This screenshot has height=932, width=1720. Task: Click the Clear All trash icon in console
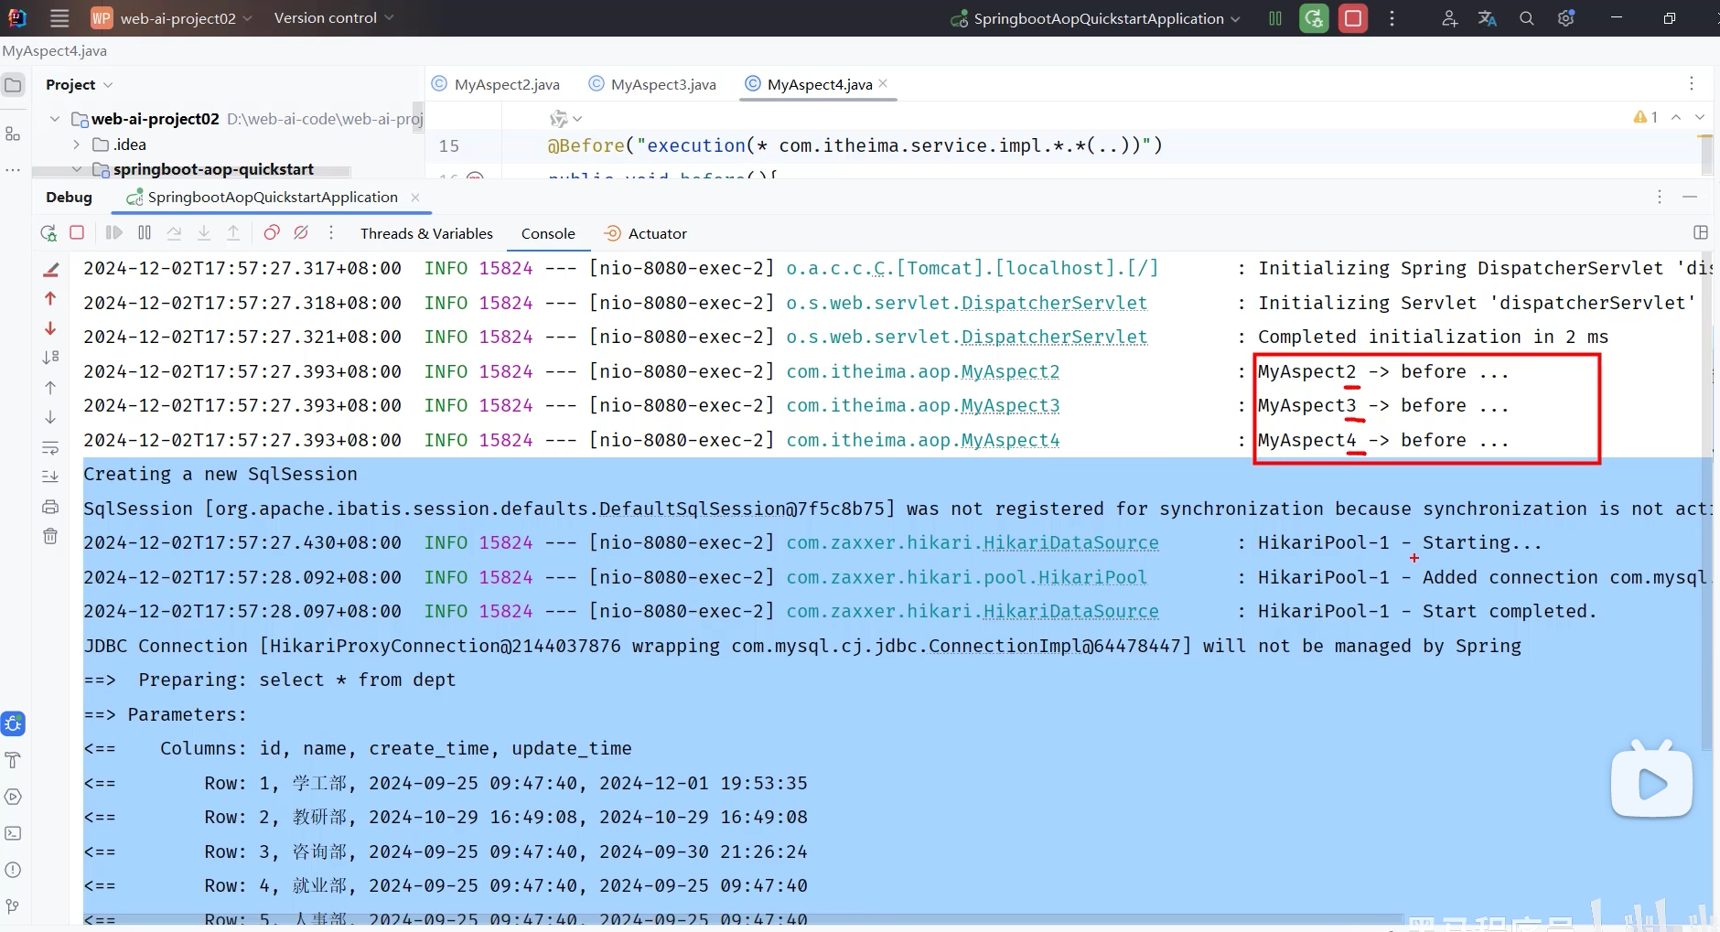pyautogui.click(x=50, y=536)
